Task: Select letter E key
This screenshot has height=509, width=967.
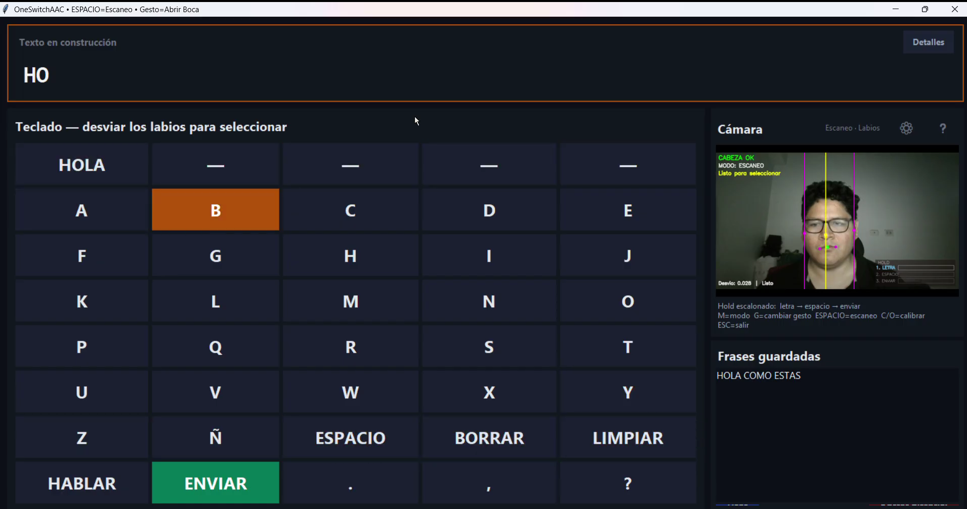Action: [628, 210]
